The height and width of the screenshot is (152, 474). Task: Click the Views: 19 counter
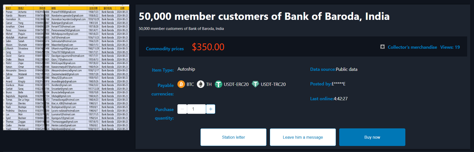coord(450,47)
